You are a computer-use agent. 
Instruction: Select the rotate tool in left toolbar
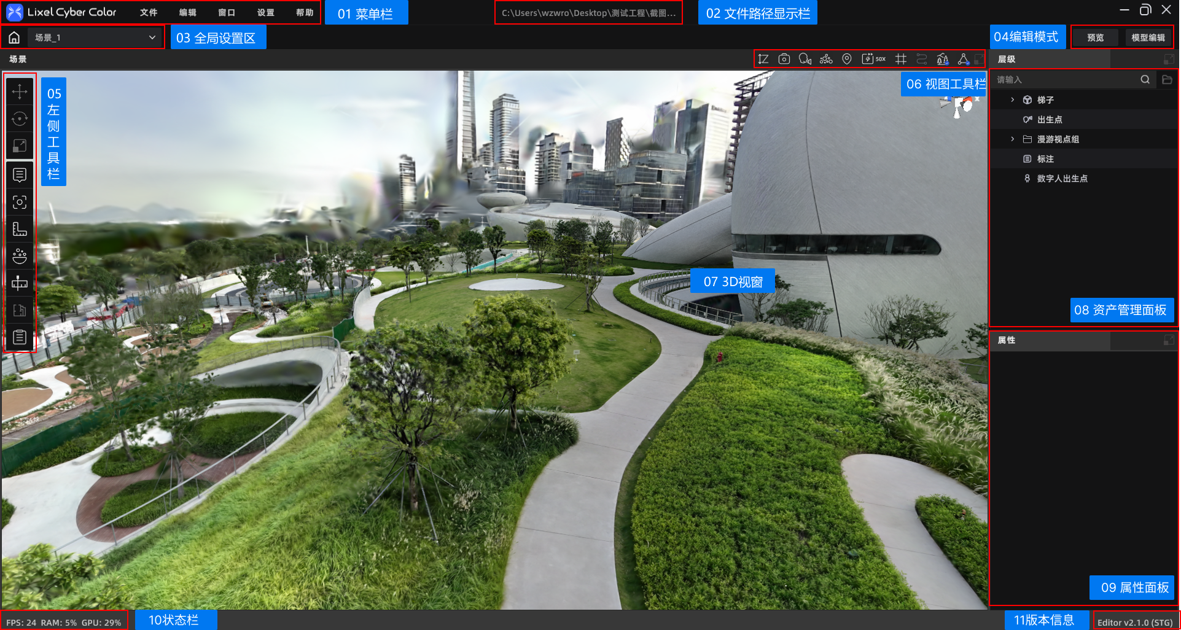(x=20, y=119)
